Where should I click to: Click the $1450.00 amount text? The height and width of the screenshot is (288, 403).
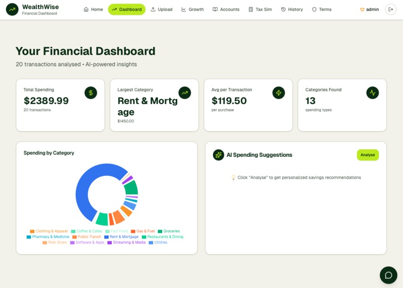click(125, 121)
